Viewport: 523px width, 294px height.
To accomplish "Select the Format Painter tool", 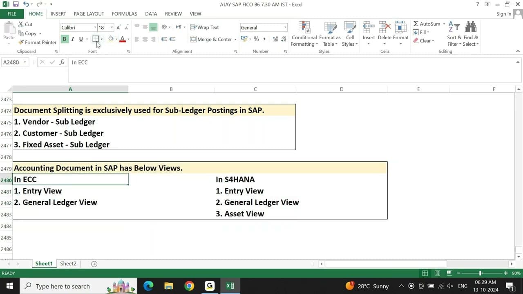I will (37, 42).
